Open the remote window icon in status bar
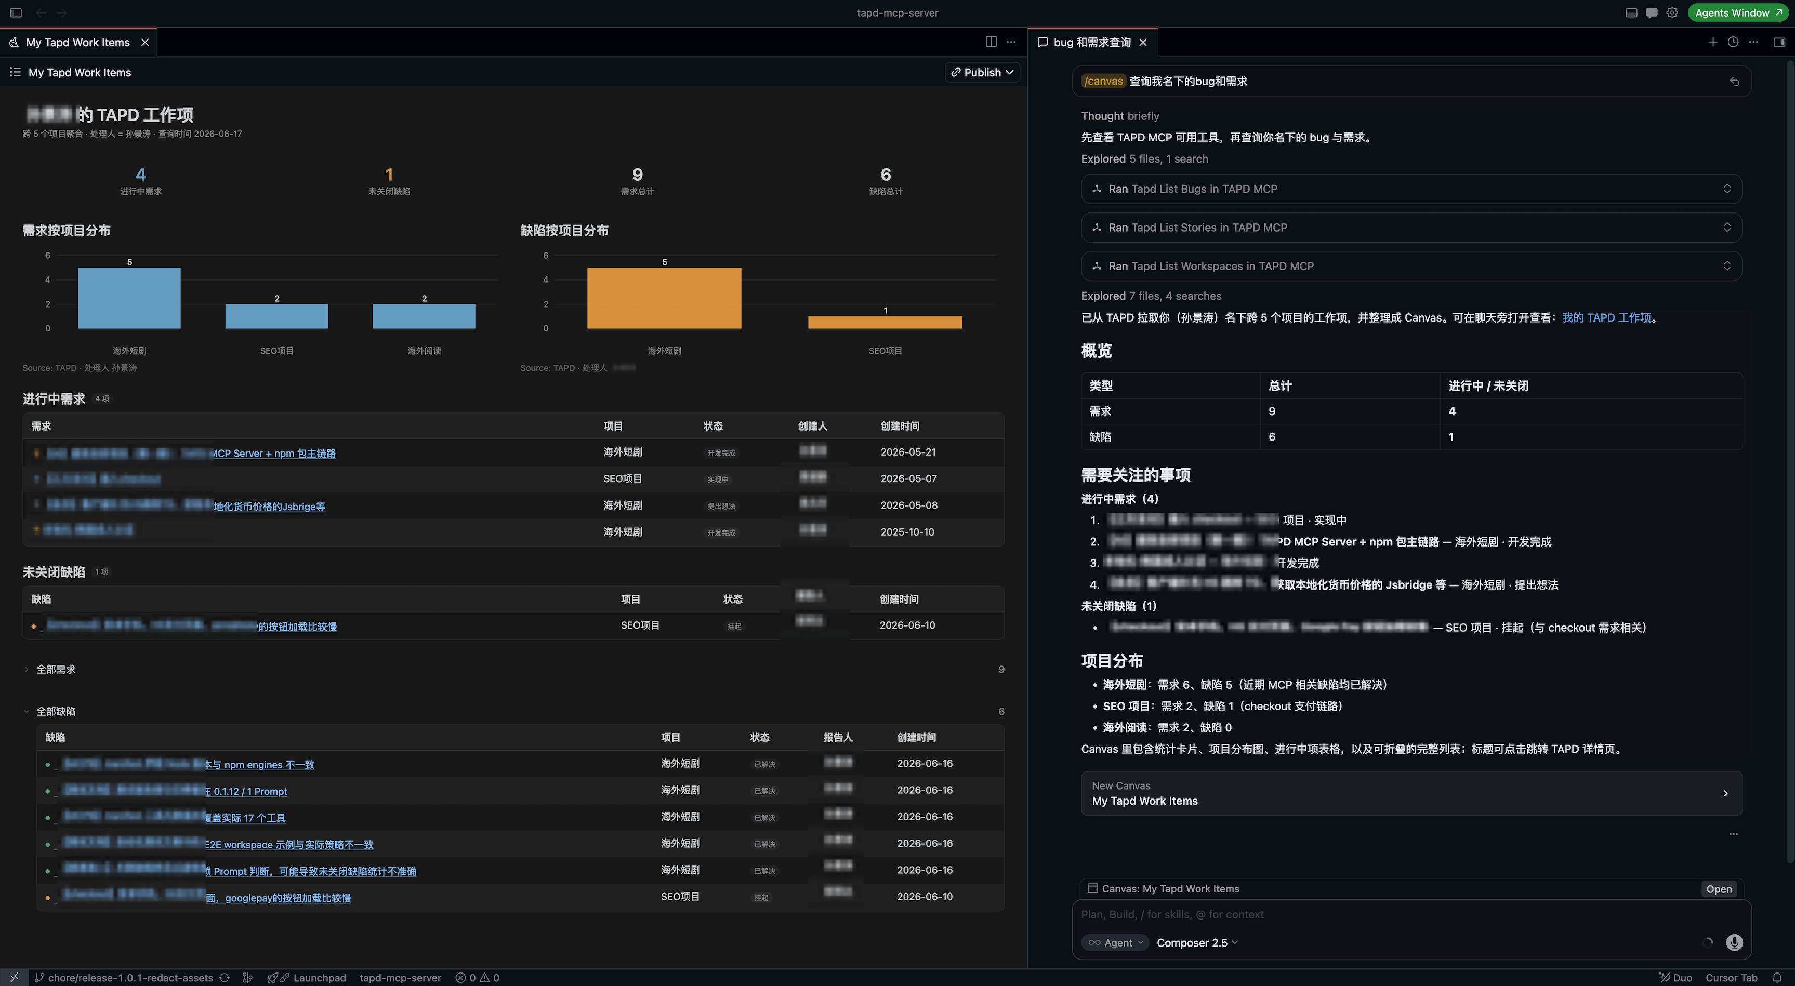The image size is (1795, 986). coord(14,978)
